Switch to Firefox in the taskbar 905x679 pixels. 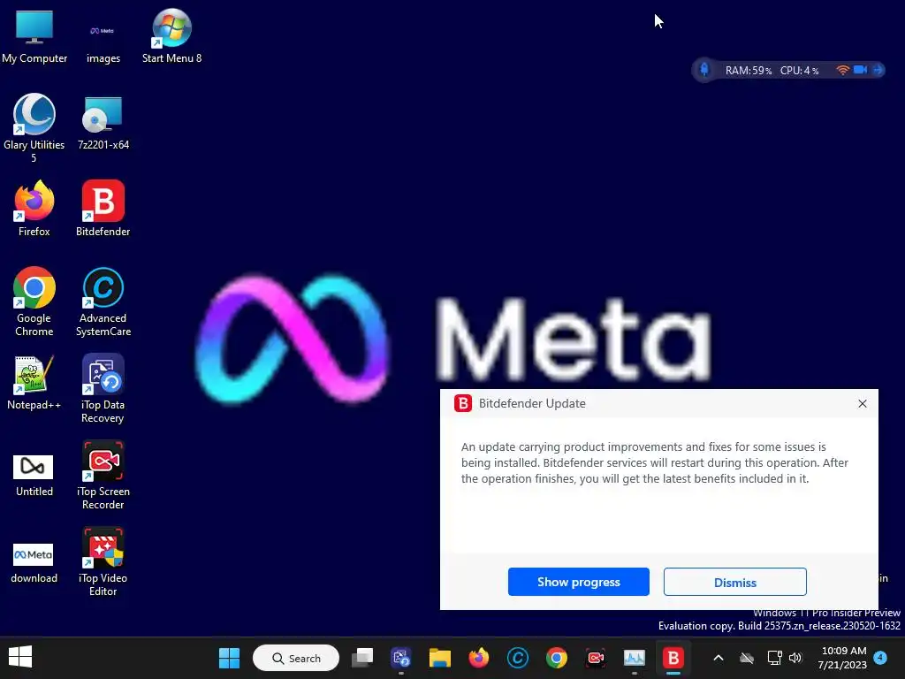click(x=478, y=658)
